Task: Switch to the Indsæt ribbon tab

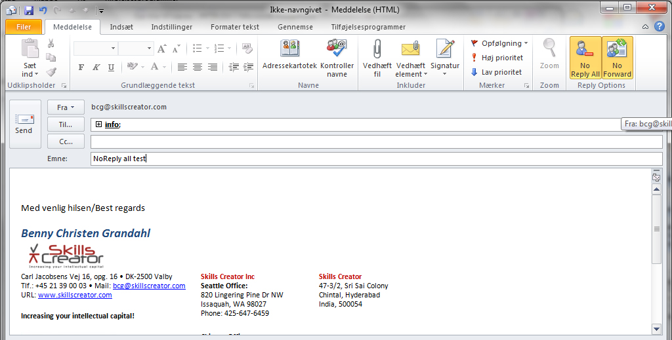Action: click(x=123, y=27)
